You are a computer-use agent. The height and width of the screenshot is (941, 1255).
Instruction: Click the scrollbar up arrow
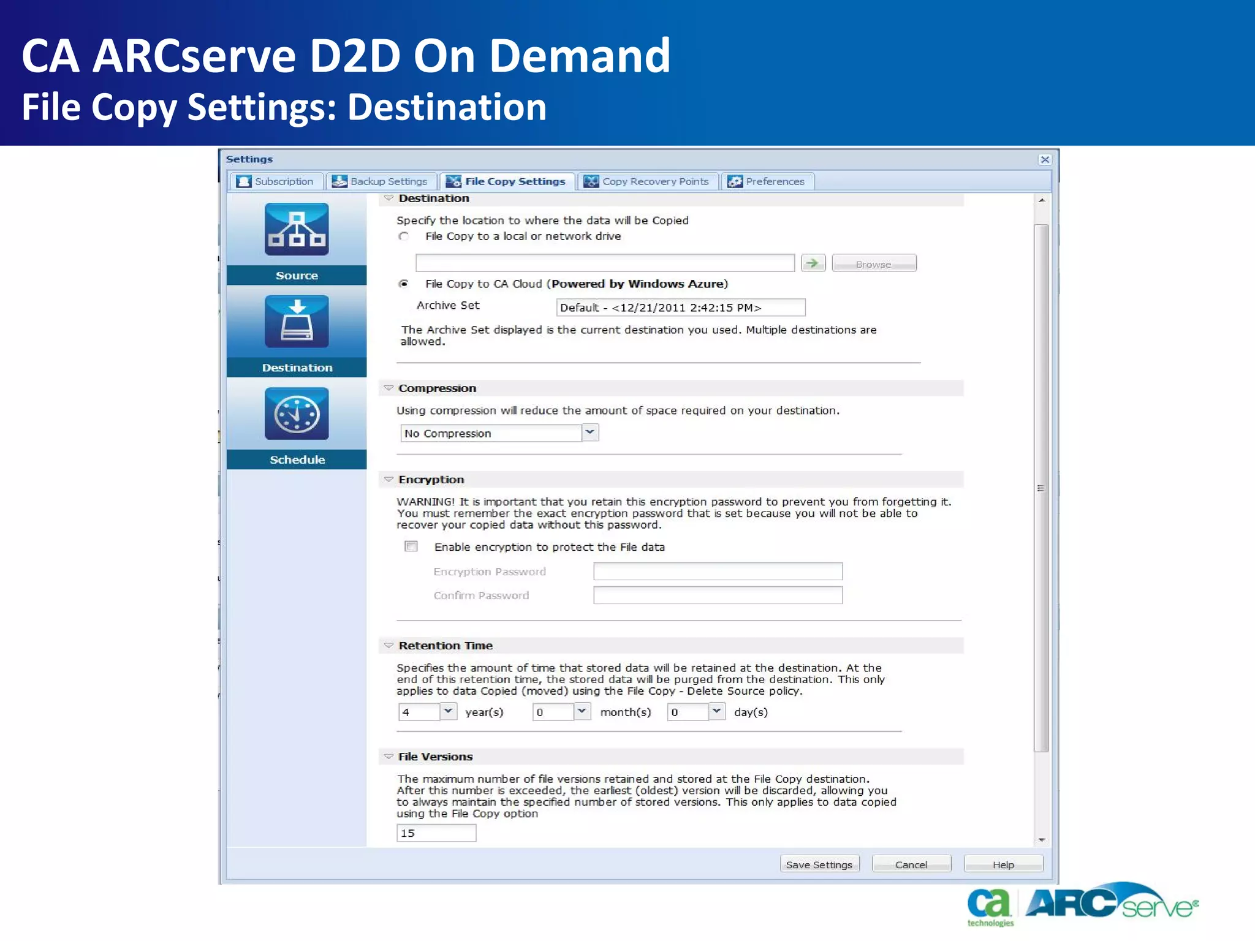pos(1041,200)
